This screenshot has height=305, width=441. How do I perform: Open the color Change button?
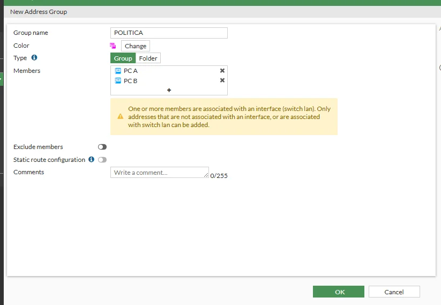(x=135, y=46)
